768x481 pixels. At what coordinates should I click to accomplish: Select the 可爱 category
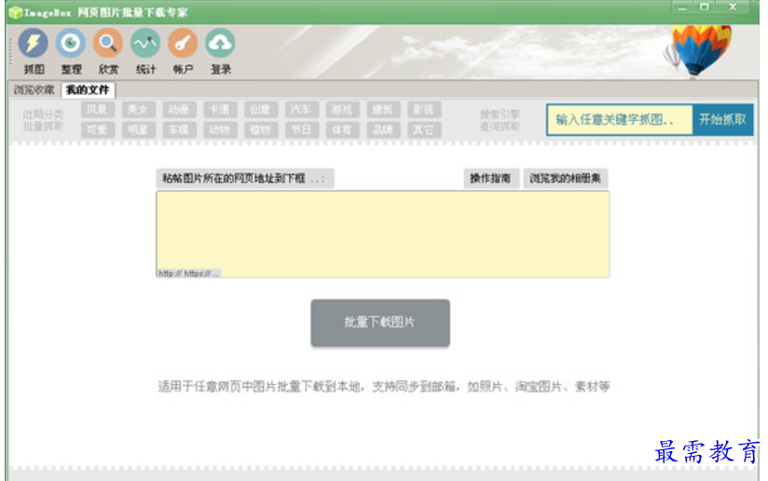(98, 130)
